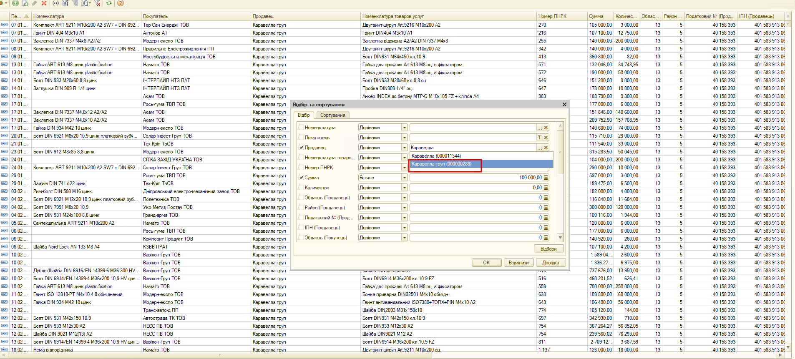Open comparison dropdown for Номенклатура row
795x359 pixels.
coord(404,128)
